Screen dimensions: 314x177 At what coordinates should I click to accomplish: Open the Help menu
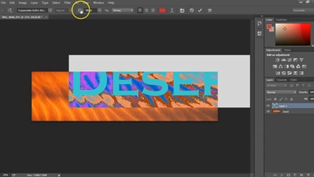111,3
